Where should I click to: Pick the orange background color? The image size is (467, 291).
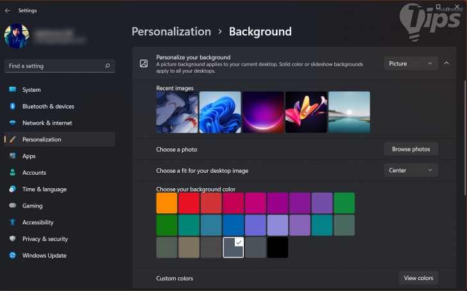(x=167, y=203)
